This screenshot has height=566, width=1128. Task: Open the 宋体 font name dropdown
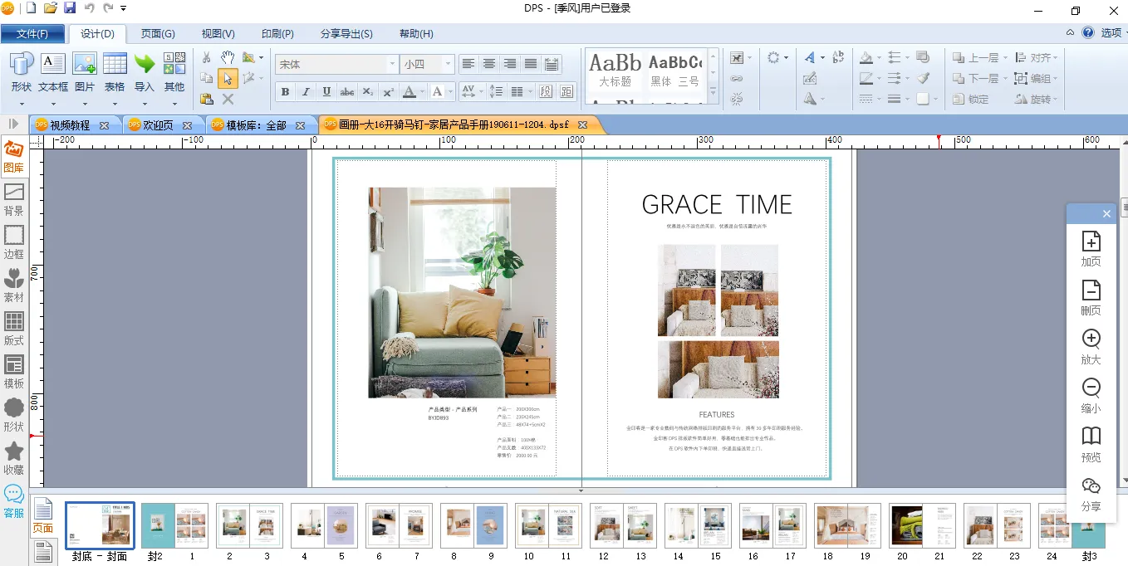coord(392,64)
